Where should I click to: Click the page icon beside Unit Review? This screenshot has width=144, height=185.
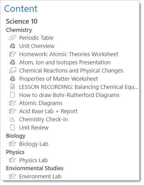point(12,127)
